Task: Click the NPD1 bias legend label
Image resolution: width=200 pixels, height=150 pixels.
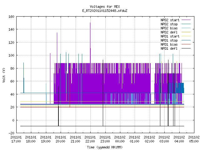Action: [x=169, y=44]
